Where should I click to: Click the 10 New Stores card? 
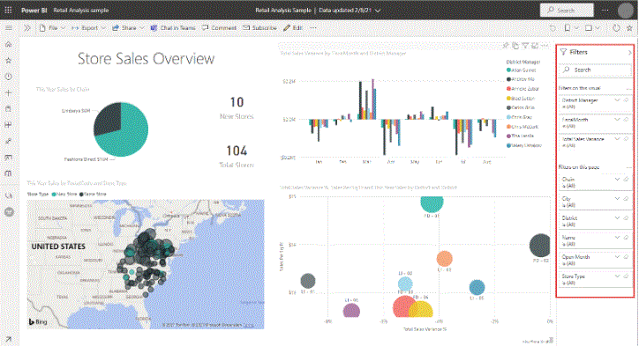(237, 107)
